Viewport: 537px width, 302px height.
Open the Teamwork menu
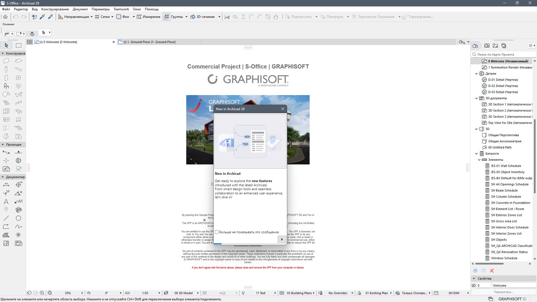[121, 9]
